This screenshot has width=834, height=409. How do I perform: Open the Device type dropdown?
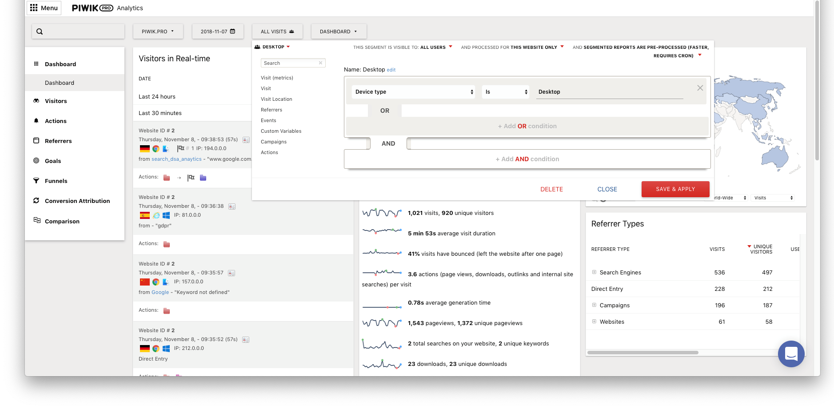click(413, 92)
